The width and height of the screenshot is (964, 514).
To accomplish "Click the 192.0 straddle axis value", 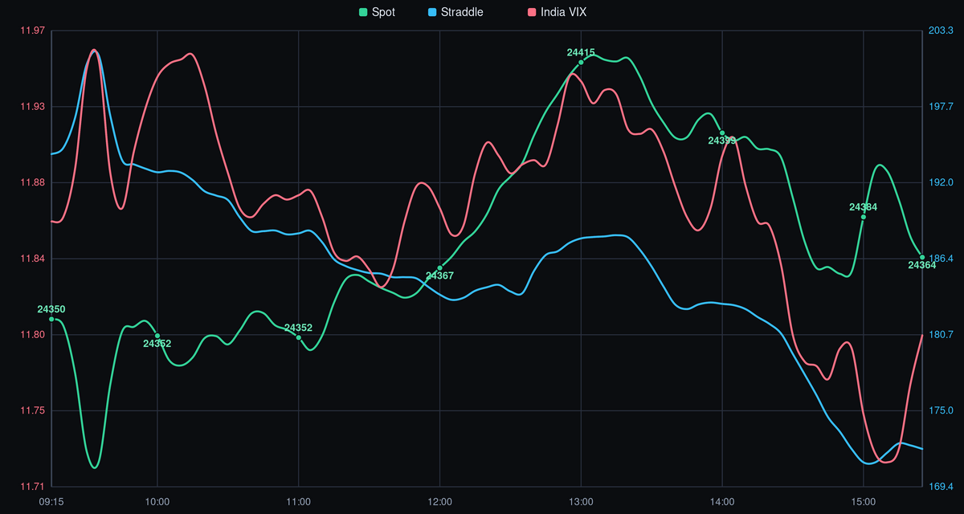I will click(x=941, y=182).
